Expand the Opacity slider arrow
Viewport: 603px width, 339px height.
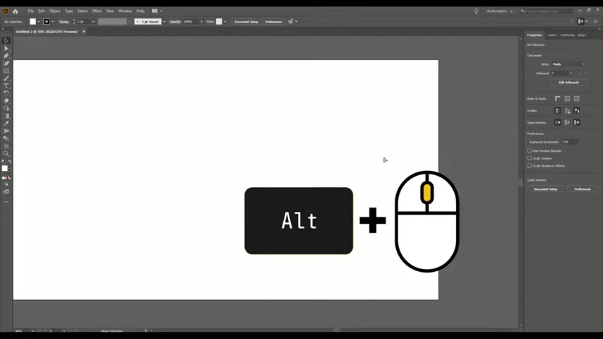tap(201, 22)
